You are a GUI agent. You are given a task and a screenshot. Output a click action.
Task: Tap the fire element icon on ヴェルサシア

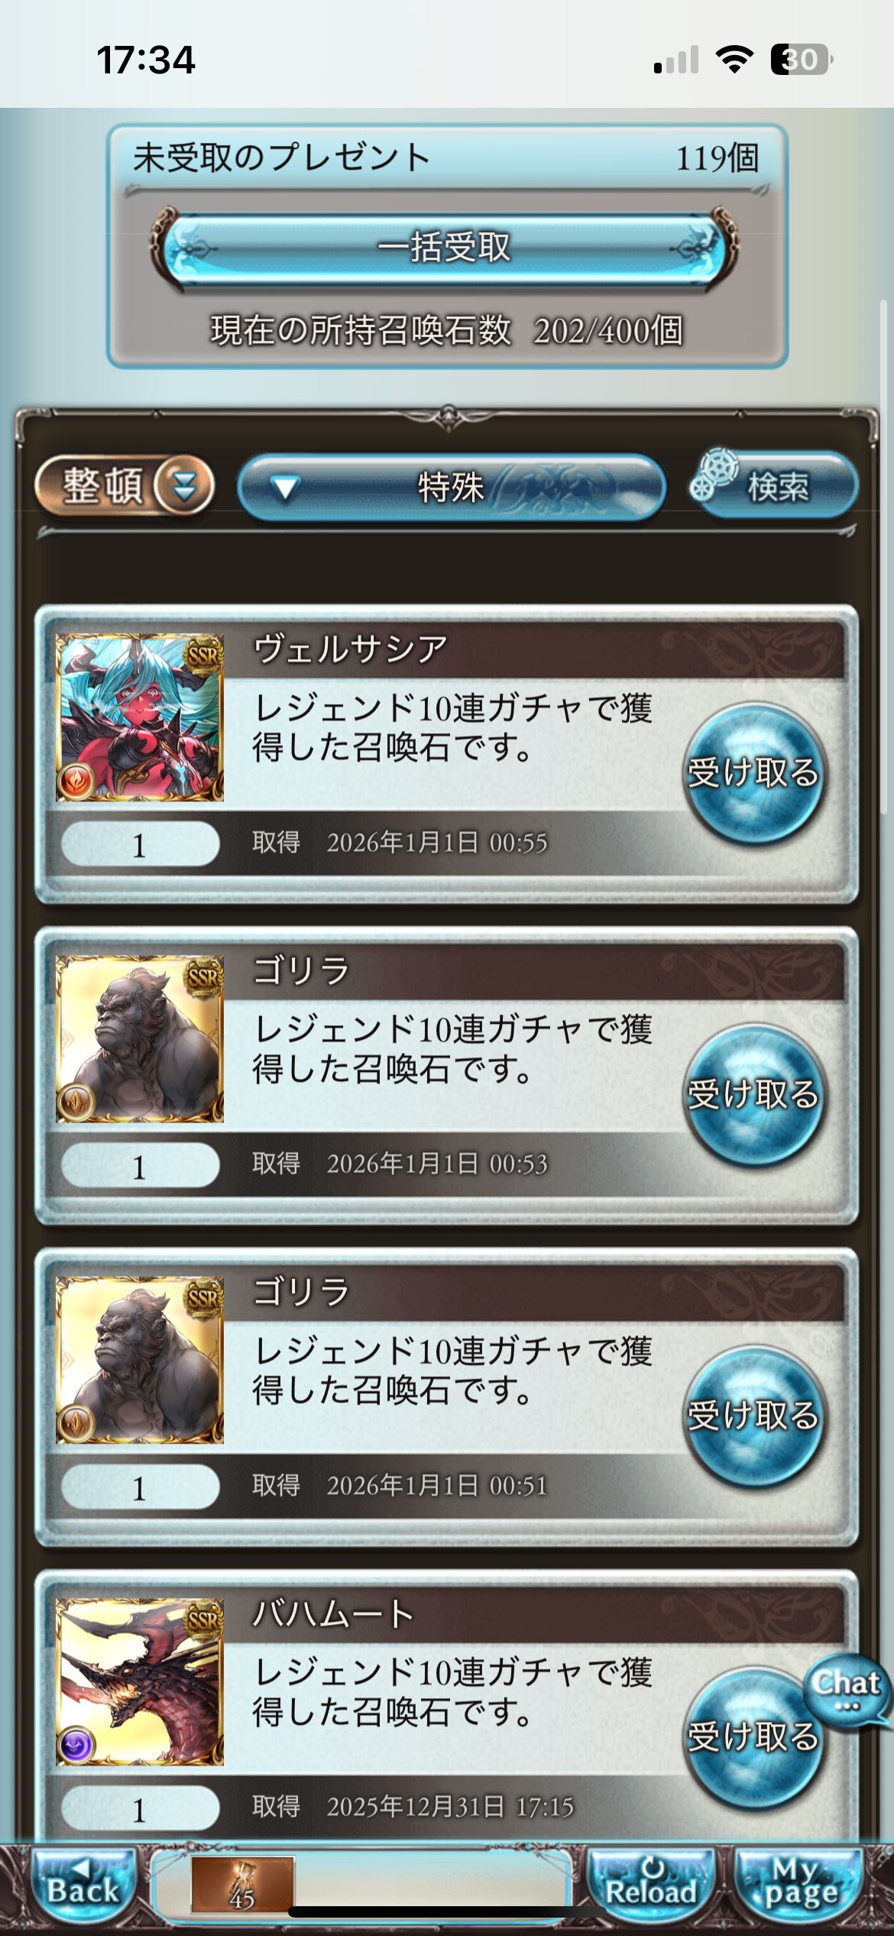click(76, 780)
